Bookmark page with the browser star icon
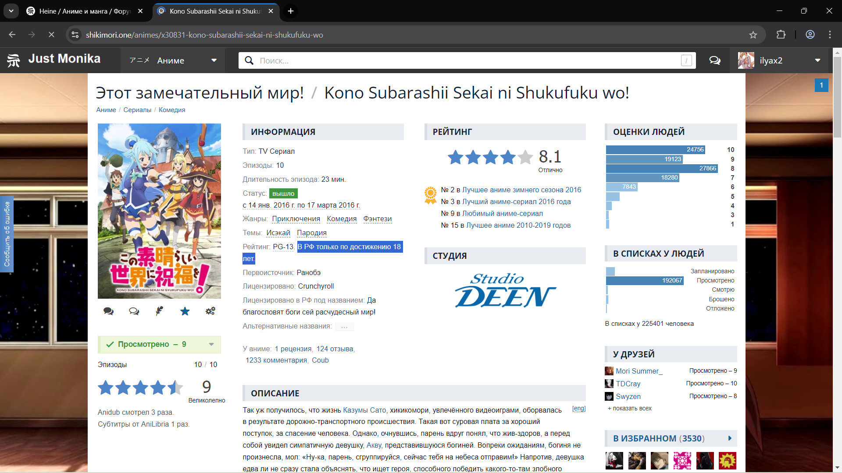 (753, 35)
